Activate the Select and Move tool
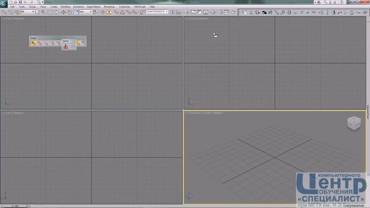Image resolution: width=370 pixels, height=208 pixels. click(x=64, y=12)
